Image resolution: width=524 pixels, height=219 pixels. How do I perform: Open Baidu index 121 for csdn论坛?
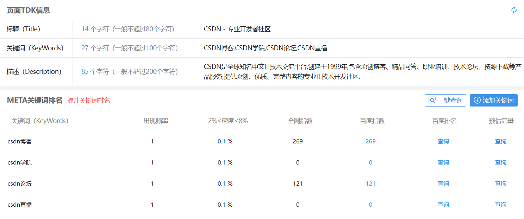click(x=370, y=183)
